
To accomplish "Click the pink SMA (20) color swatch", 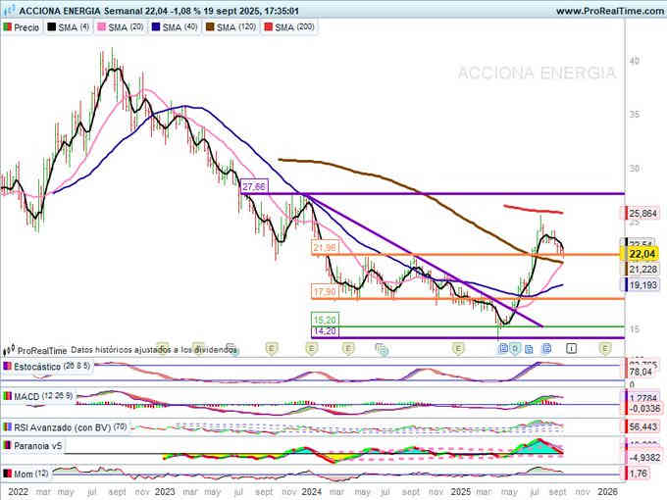I will click(102, 27).
